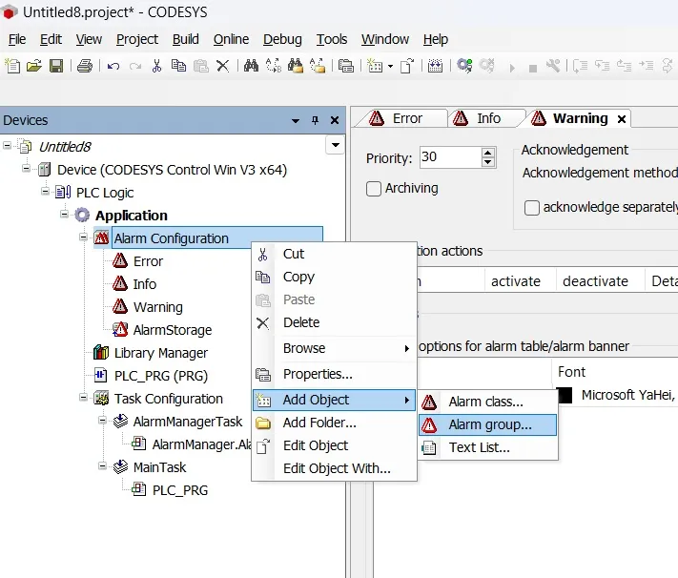Increase Priority with the up stepper arrow
678x578 pixels.
[487, 153]
